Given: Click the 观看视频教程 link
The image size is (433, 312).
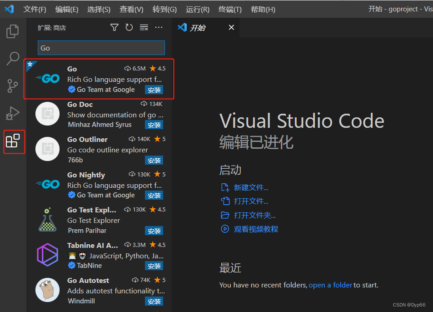Looking at the screenshot, I should click(256, 229).
